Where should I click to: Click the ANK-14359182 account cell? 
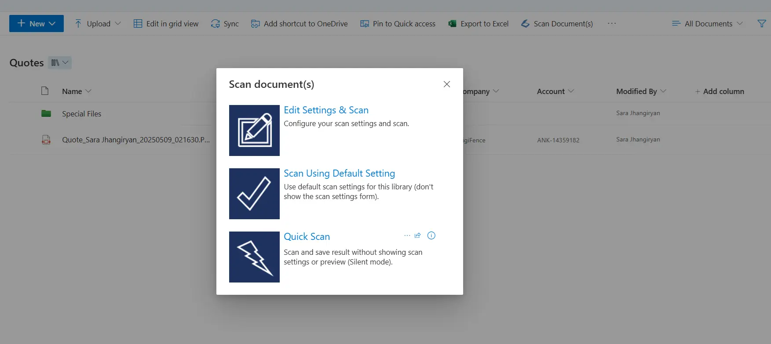(x=558, y=140)
